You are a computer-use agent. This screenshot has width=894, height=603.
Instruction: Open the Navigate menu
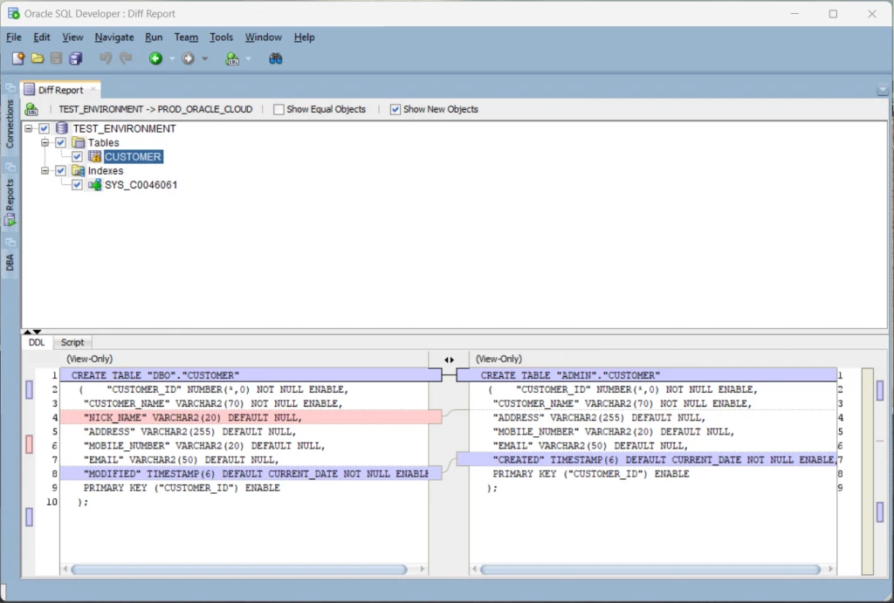[114, 37]
